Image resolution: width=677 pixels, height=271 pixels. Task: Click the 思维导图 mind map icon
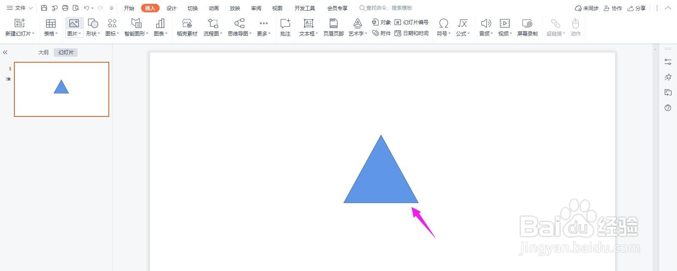[x=240, y=23]
